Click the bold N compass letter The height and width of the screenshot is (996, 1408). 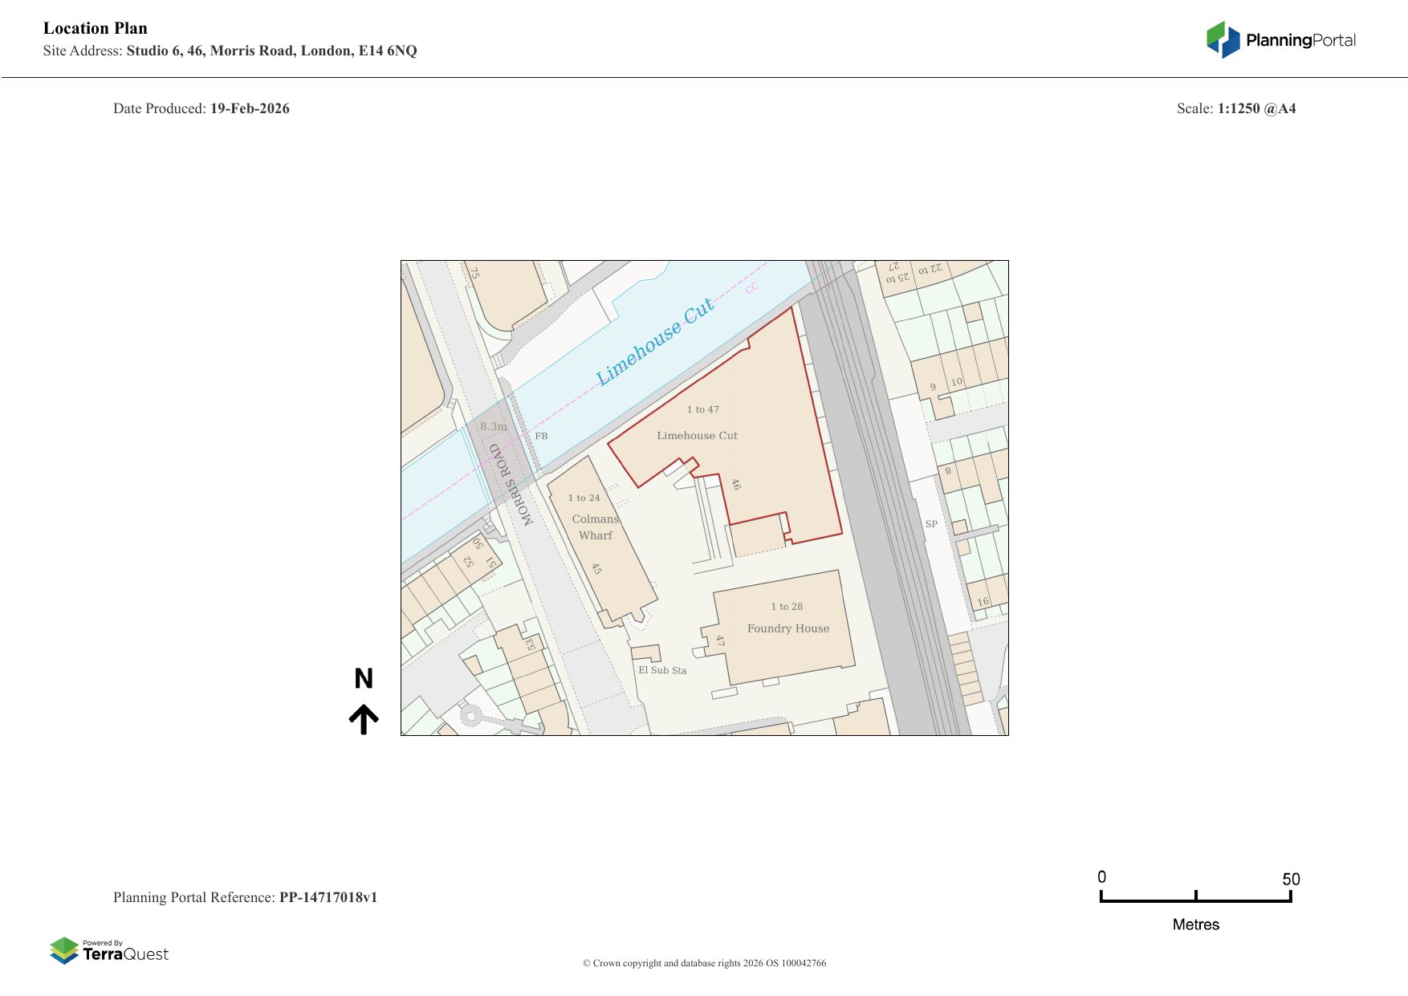(364, 679)
